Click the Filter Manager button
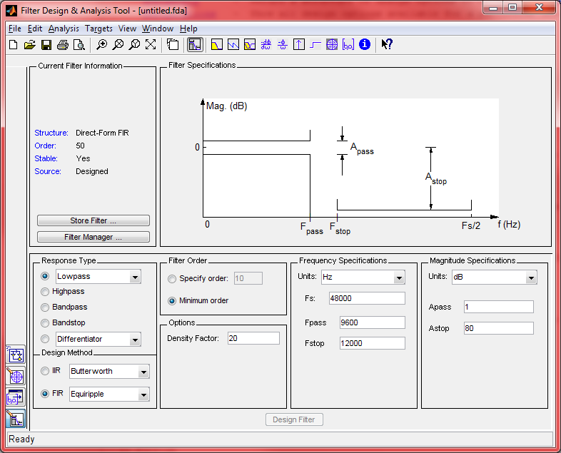561x453 pixels. pos(93,237)
